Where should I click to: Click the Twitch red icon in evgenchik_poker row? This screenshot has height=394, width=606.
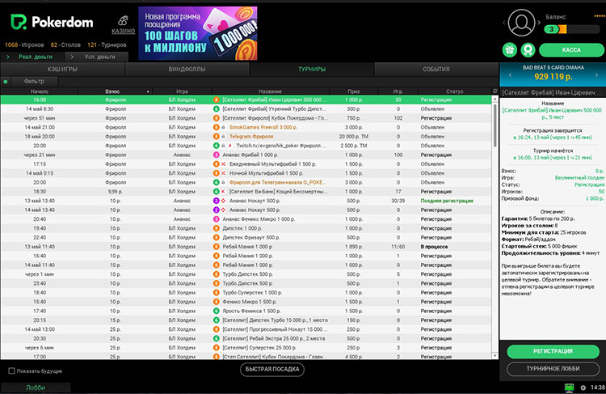[230, 146]
